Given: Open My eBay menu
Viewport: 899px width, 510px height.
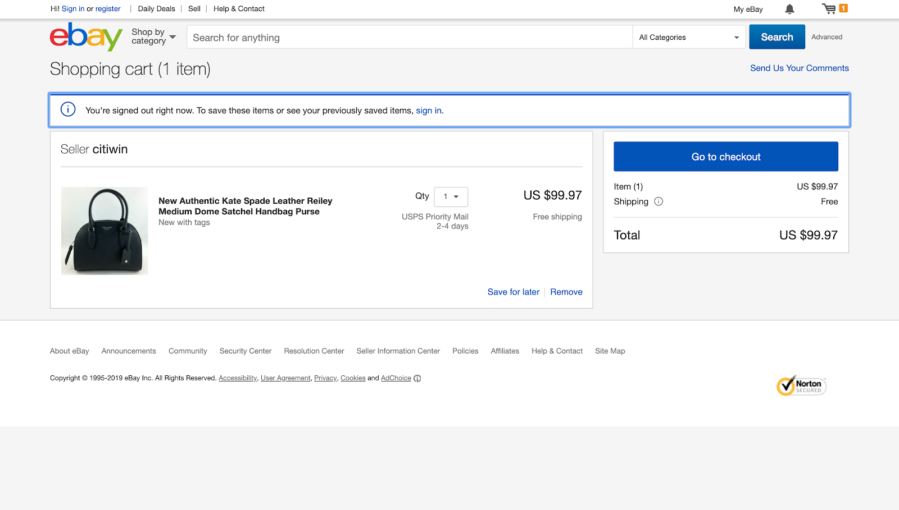Looking at the screenshot, I should point(748,9).
